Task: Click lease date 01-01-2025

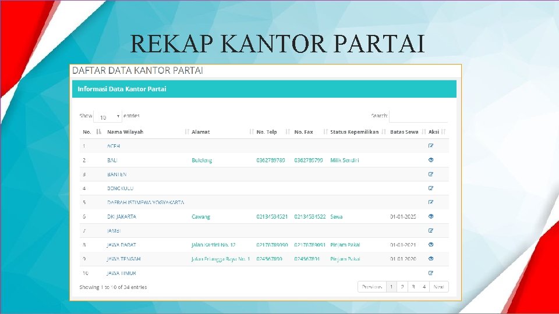Action: click(403, 216)
